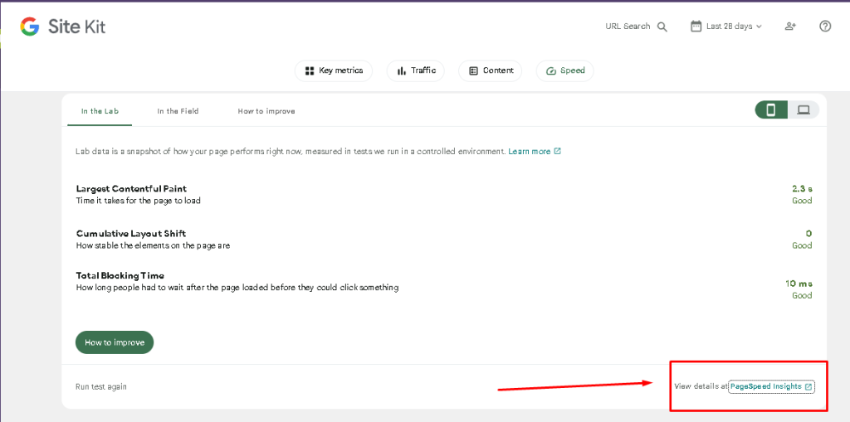This screenshot has height=422, width=850.
Task: Click the green How to improve button
Action: 115,342
